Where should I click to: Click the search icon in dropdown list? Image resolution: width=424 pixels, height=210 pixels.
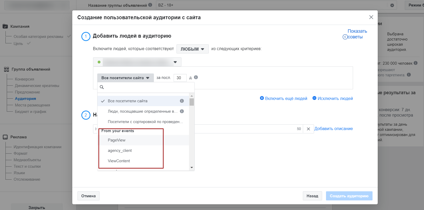point(102,87)
